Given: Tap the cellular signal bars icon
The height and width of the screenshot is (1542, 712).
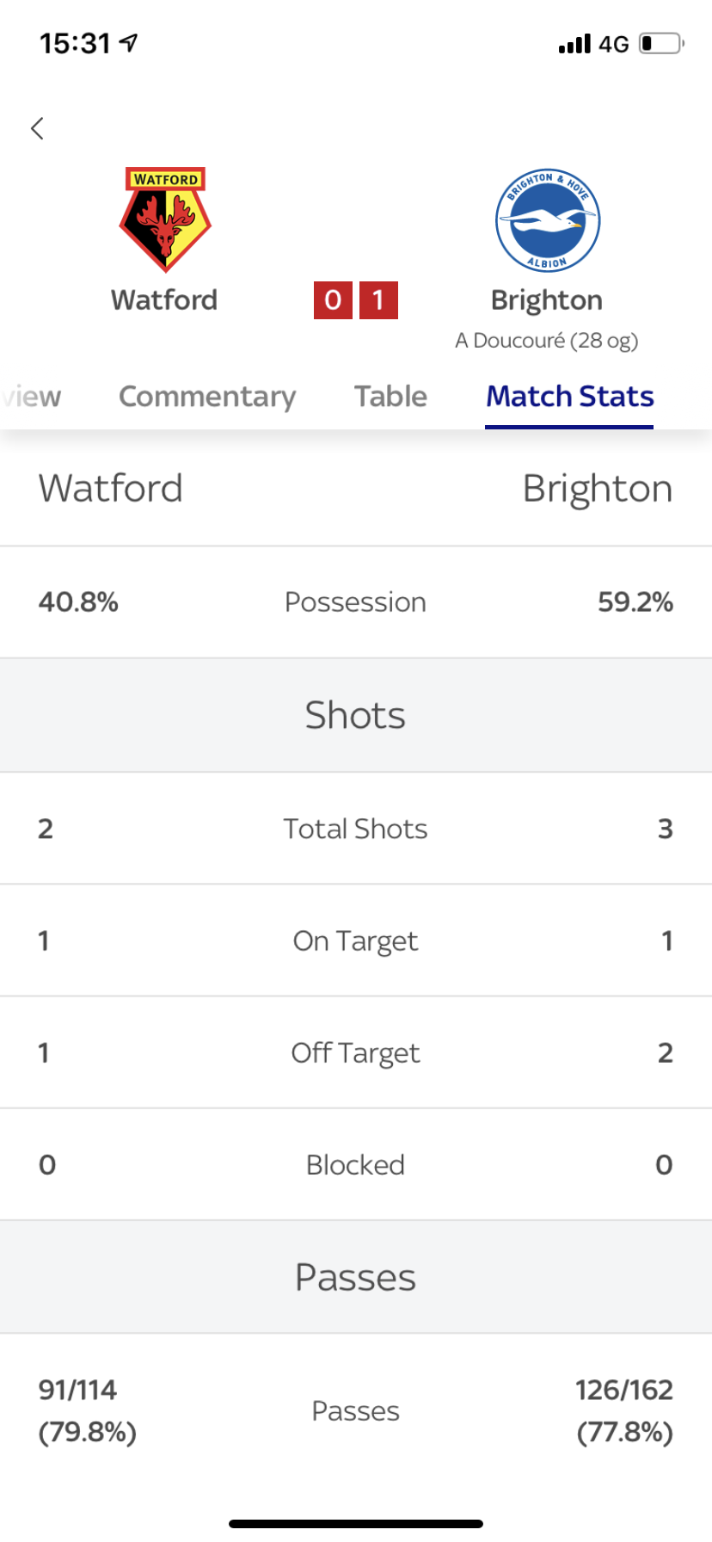Looking at the screenshot, I should point(574,43).
